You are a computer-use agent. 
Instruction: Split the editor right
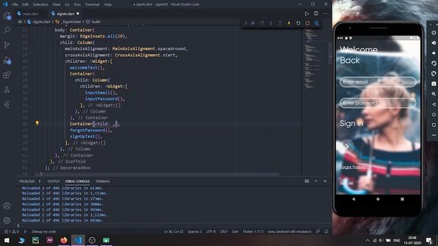(316, 14)
